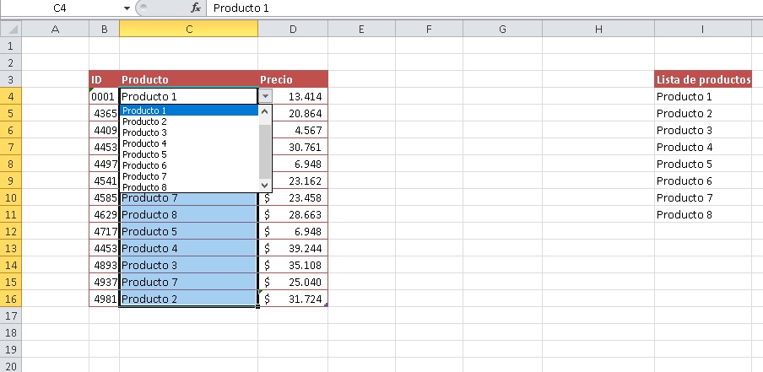Click the dropdown list's scroll-up arrow

pyautogui.click(x=265, y=111)
